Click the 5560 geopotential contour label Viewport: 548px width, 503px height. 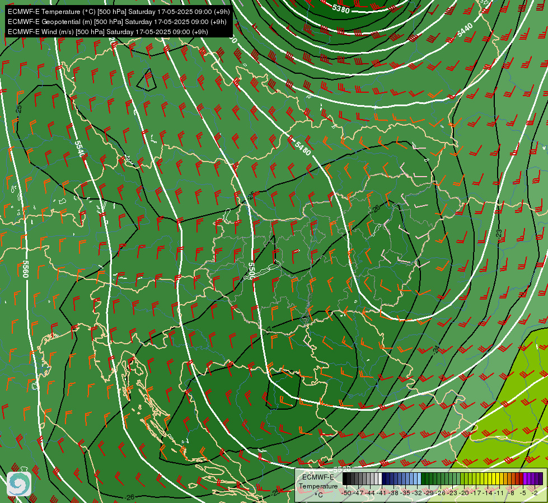pyautogui.click(x=25, y=269)
